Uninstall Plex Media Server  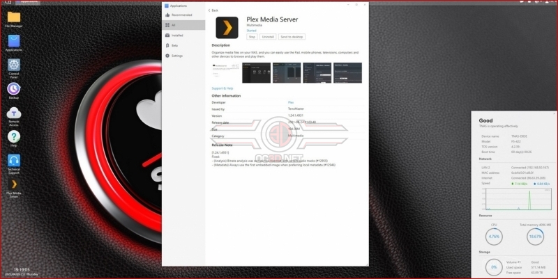click(268, 37)
